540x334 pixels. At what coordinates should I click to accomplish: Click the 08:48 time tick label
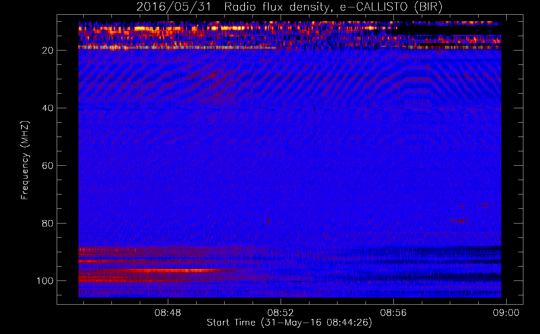click(168, 313)
